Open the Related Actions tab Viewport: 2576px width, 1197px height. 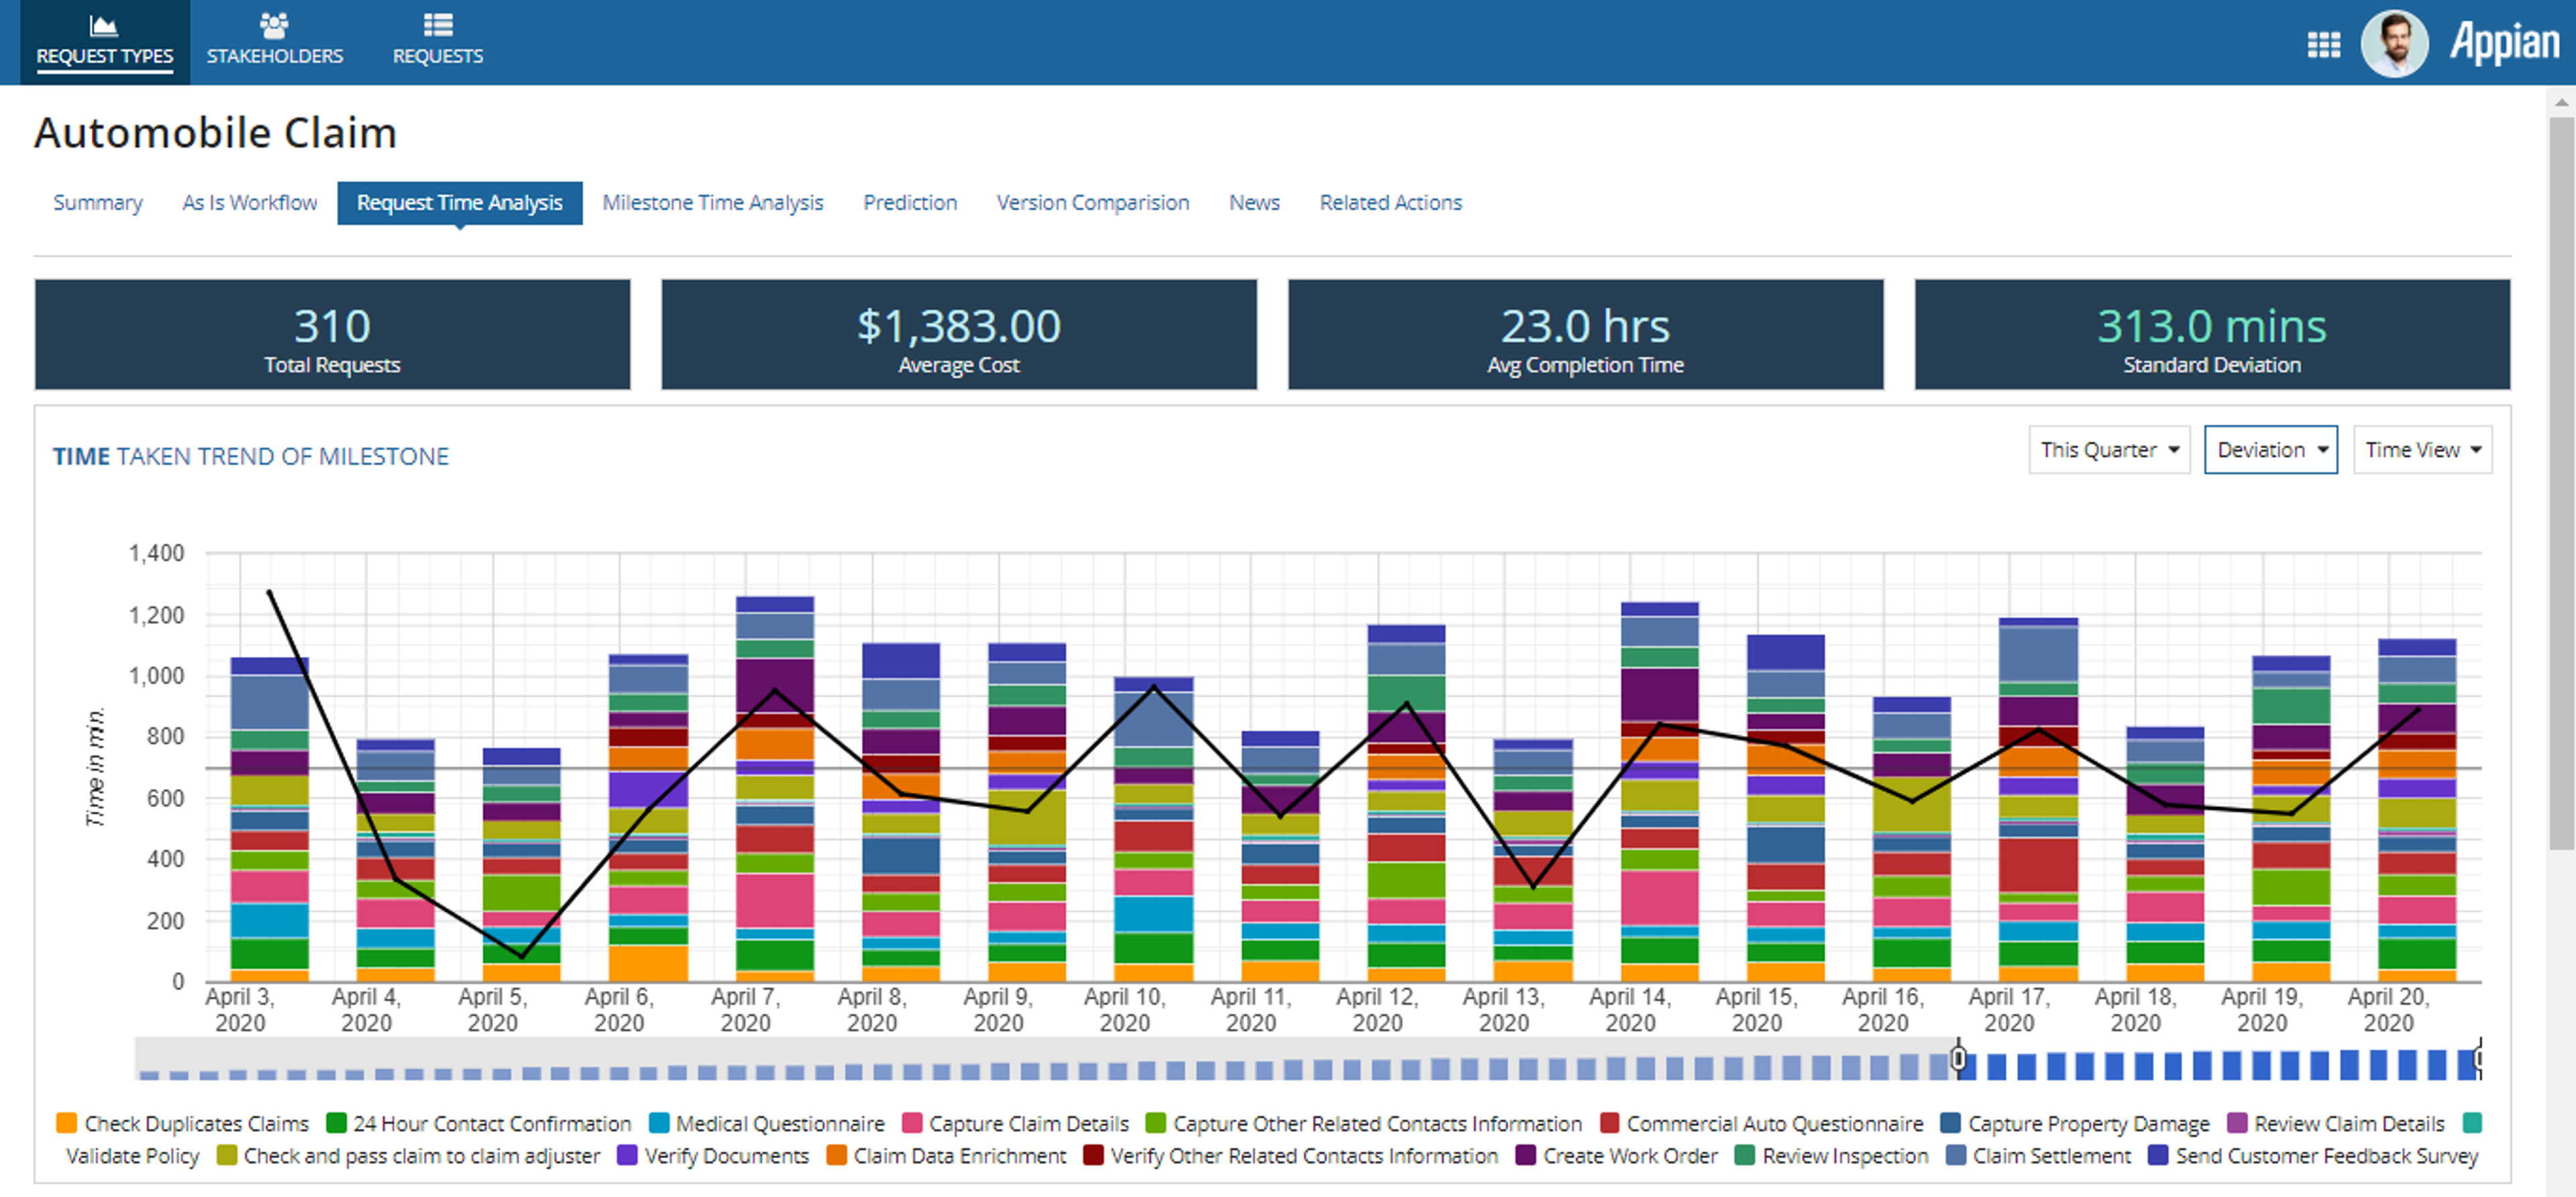pyautogui.click(x=1391, y=202)
